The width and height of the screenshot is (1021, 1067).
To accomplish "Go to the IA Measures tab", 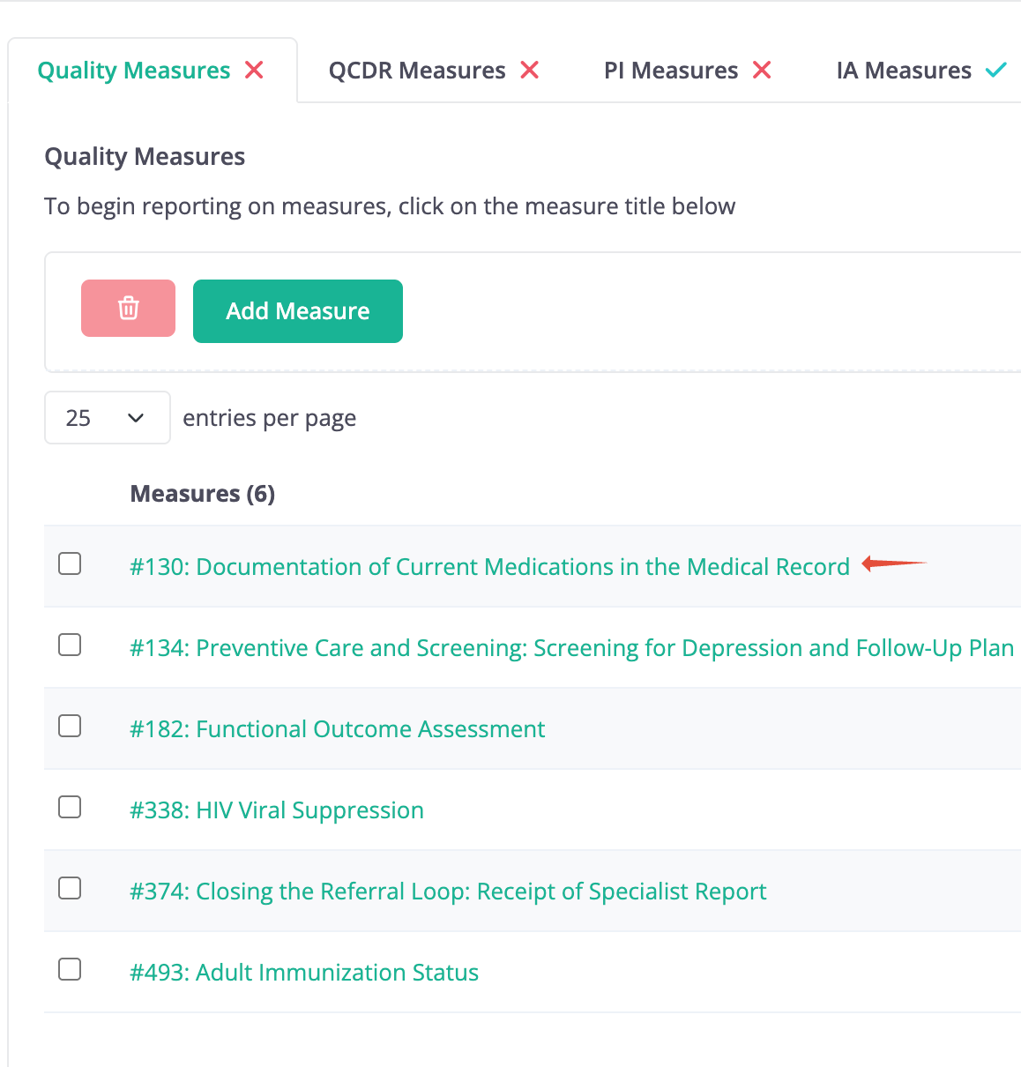I will [x=904, y=71].
